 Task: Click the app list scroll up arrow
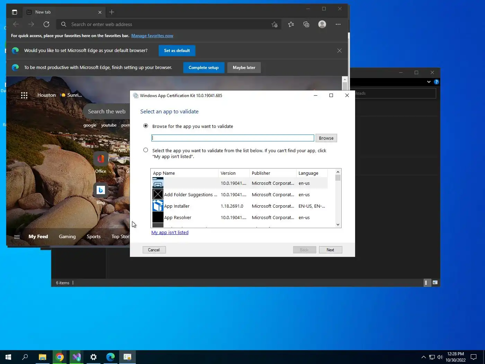(x=338, y=172)
